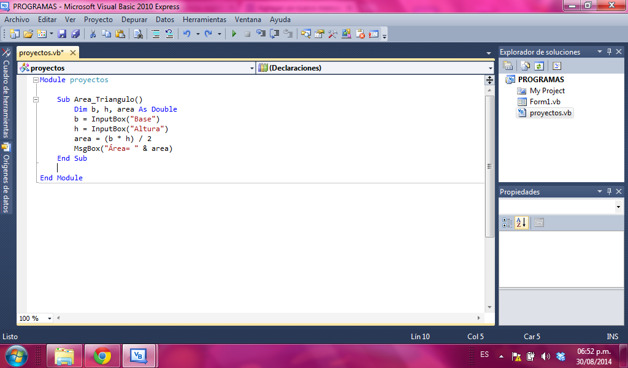The height and width of the screenshot is (368, 628).
Task: Redo the last undone edit
Action: click(209, 34)
